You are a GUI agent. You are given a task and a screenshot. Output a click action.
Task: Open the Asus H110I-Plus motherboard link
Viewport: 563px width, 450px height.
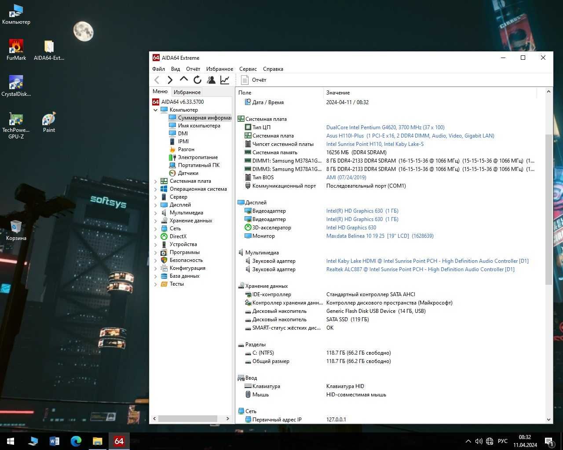[x=410, y=136]
